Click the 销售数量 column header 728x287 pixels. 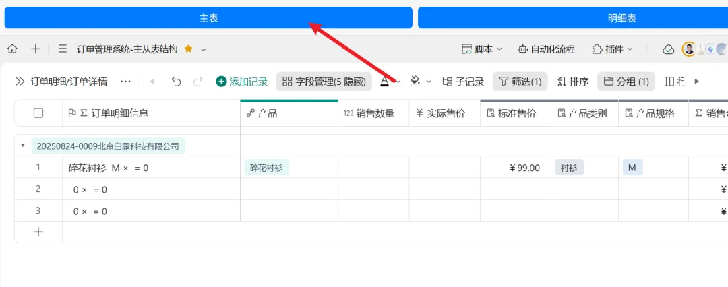click(373, 113)
